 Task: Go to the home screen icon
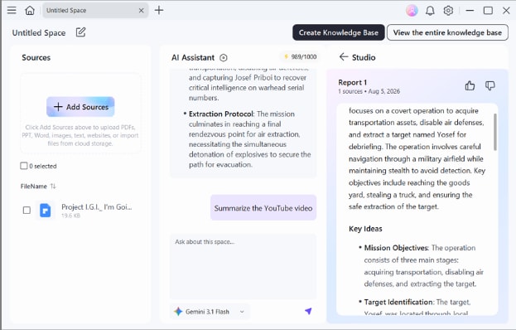coord(30,10)
